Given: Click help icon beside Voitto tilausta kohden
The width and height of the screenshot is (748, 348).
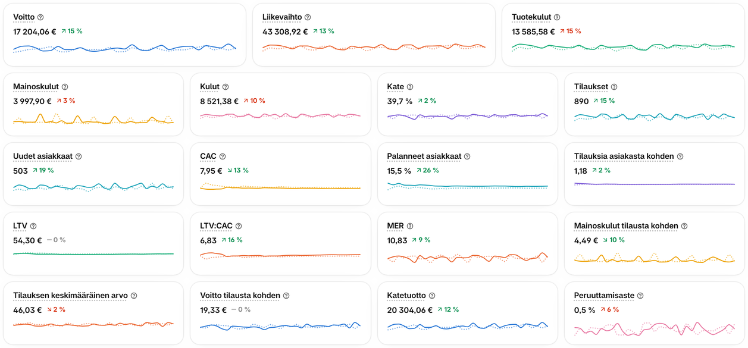Looking at the screenshot, I should pos(286,296).
